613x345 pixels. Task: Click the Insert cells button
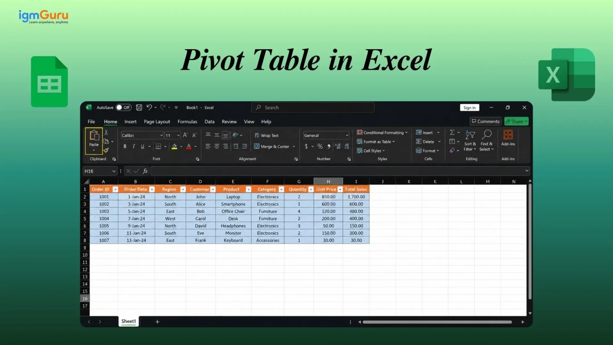(x=424, y=133)
